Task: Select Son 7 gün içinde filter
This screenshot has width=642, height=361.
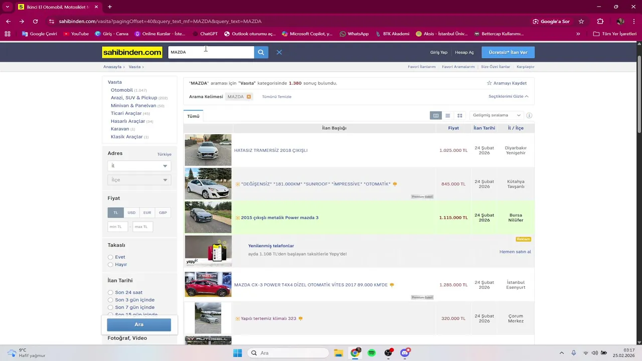Action: coord(110,307)
